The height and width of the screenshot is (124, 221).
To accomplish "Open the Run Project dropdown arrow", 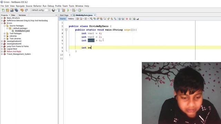I will pyautogui.click(x=71, y=10).
